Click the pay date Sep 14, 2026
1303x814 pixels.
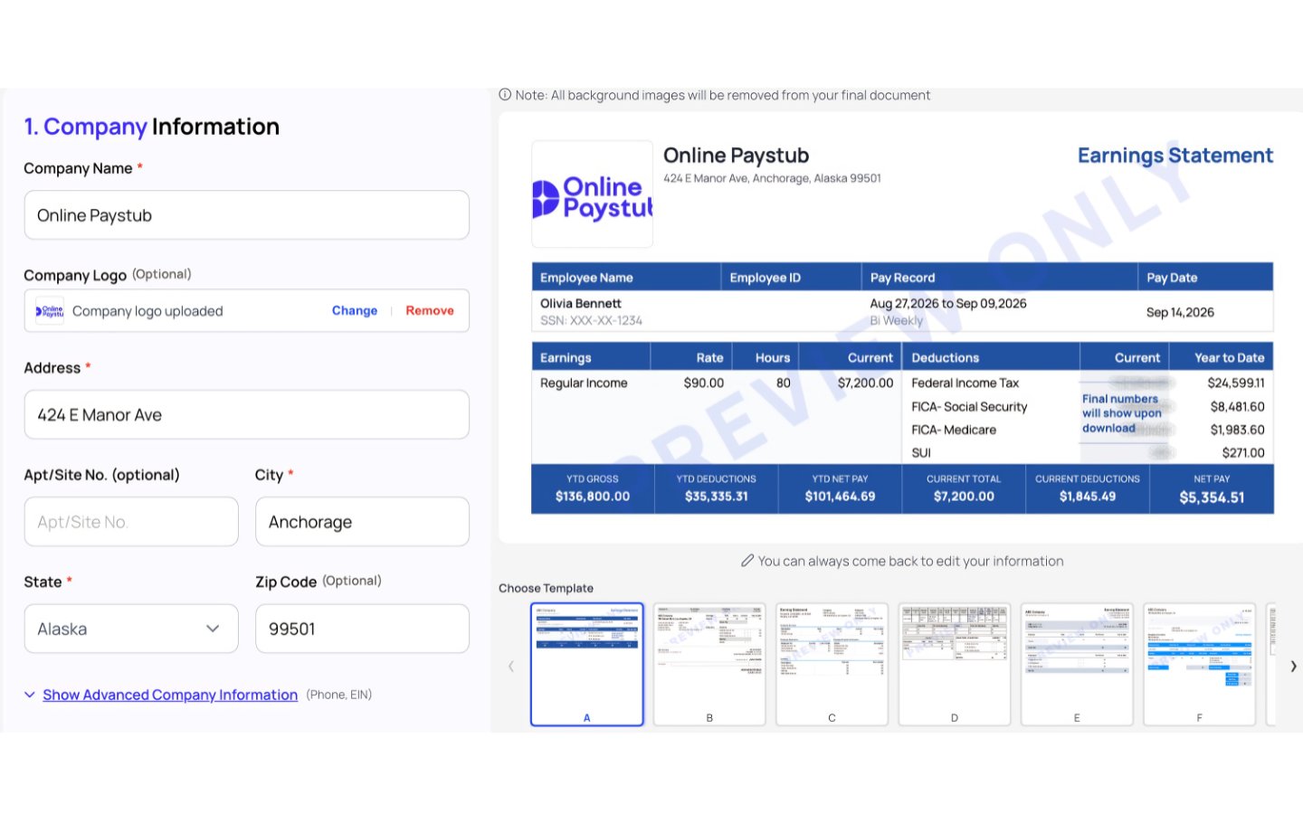[x=1180, y=312]
